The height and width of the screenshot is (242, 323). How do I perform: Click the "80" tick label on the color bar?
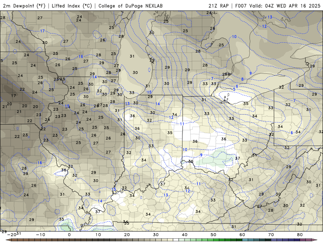300,235
